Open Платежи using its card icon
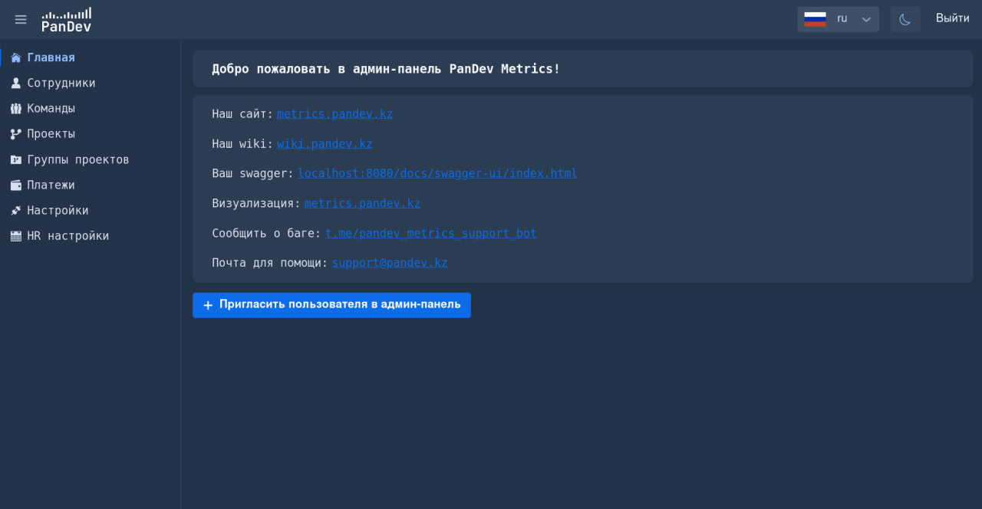 [x=15, y=185]
